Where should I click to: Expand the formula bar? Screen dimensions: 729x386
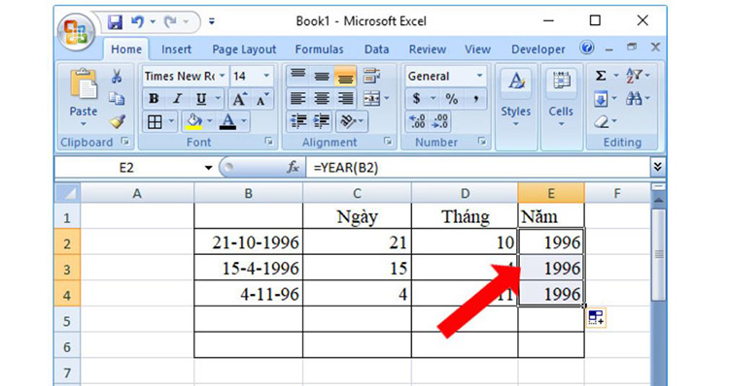pyautogui.click(x=657, y=167)
